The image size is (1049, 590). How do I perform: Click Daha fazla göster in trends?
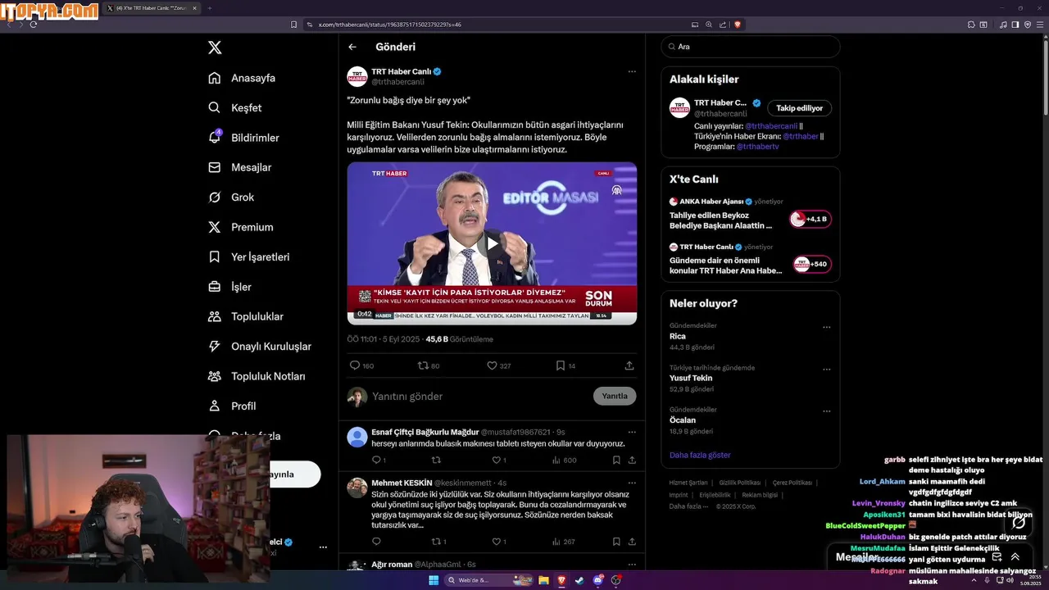(700, 455)
